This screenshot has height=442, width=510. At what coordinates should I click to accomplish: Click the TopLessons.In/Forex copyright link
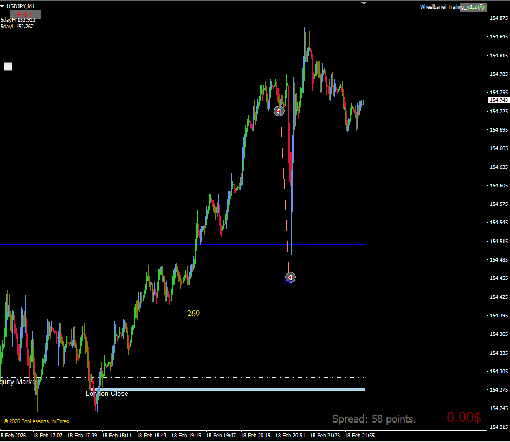point(36,421)
